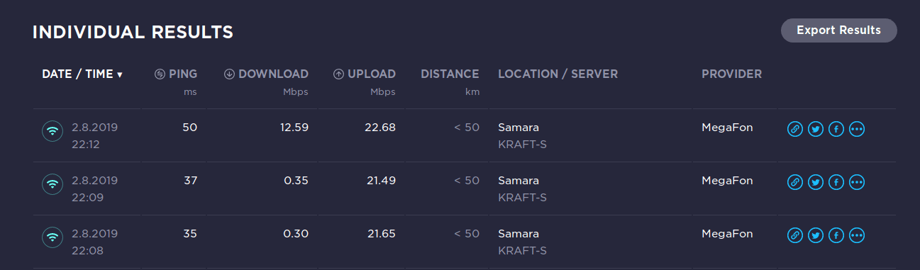Sort results by Upload column header

(x=365, y=74)
